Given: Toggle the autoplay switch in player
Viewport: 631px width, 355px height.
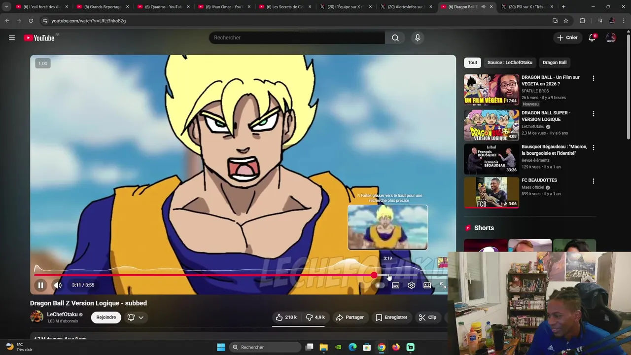Looking at the screenshot, I should 379,285.
